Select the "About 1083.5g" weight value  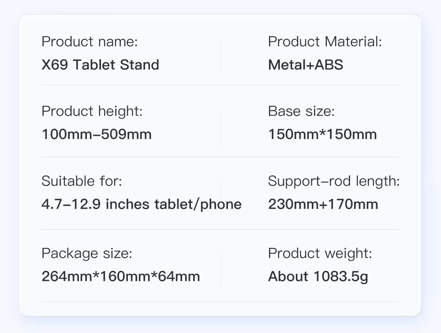coord(318,277)
